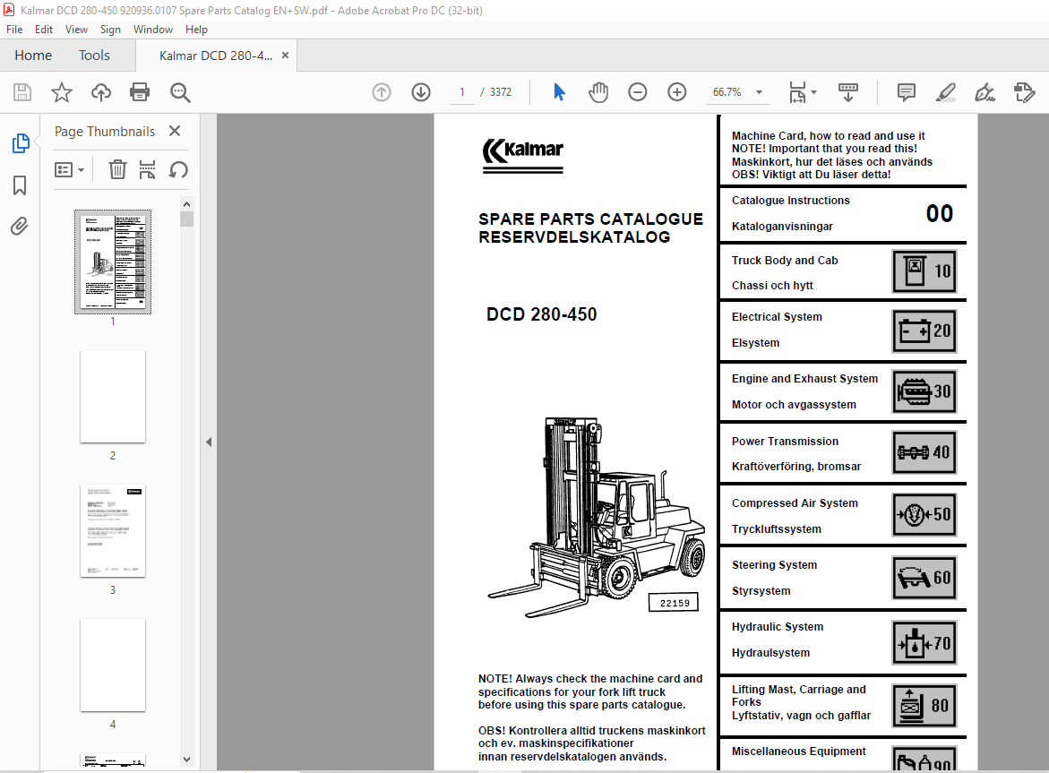Click the Truck Body and Cab 10 section
The image size is (1049, 773).
click(843, 272)
